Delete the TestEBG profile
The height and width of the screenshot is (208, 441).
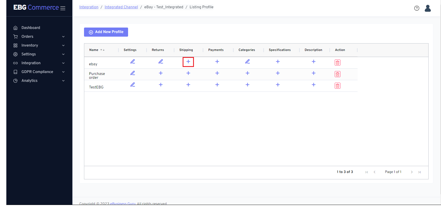tap(337, 86)
